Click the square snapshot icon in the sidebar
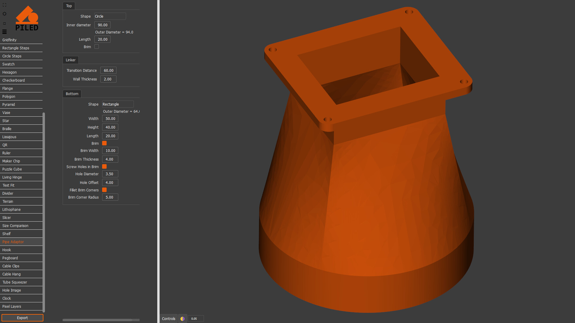Viewport: 575px width, 323px height. (x=4, y=23)
